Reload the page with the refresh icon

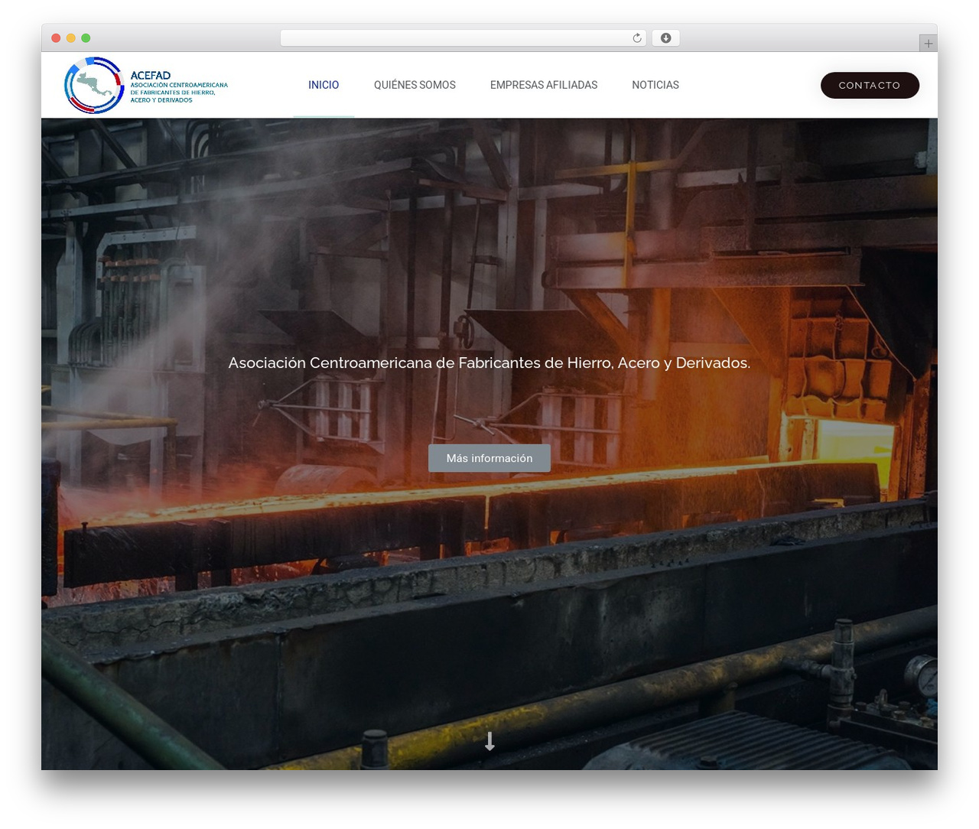click(637, 38)
